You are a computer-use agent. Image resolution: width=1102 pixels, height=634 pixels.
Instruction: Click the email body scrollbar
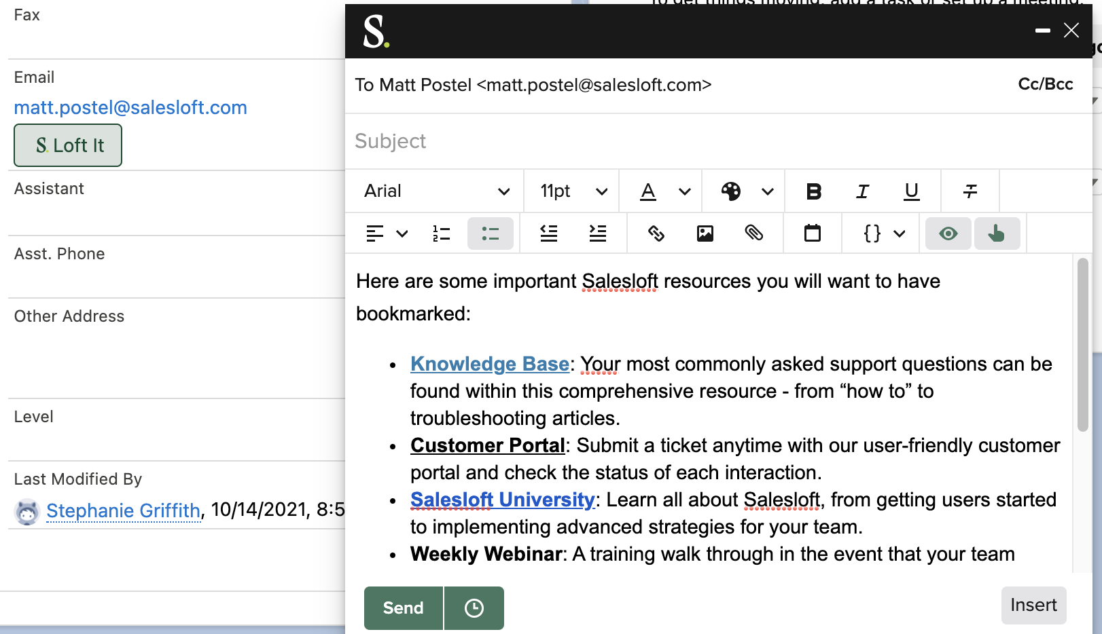coord(1083,345)
